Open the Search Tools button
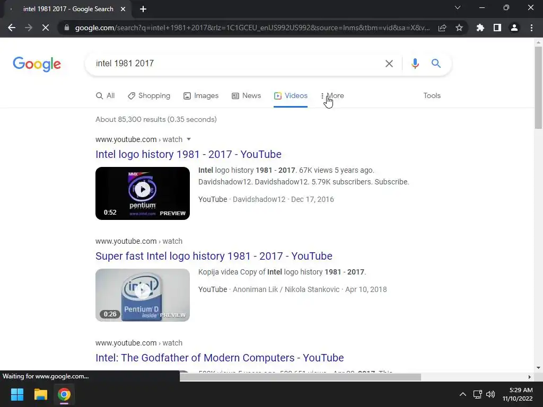The image size is (543, 407). coord(432,95)
